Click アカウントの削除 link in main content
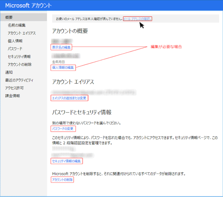Viewport: 223px width, 197px height. (62, 180)
